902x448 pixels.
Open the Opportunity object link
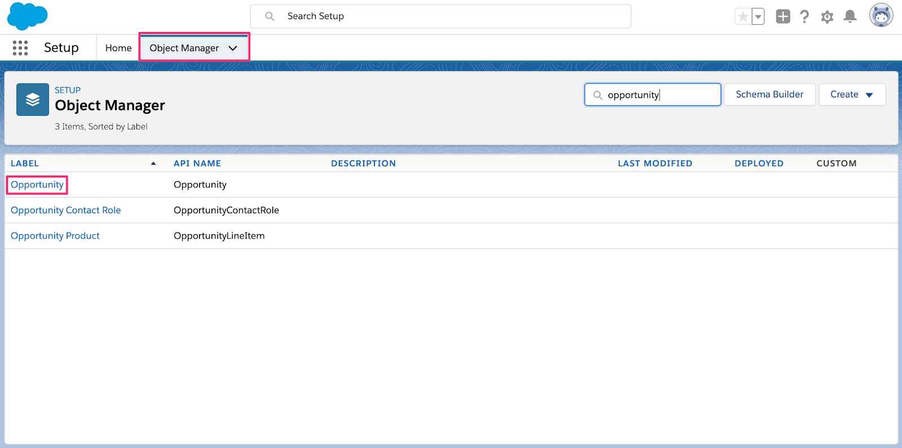click(x=37, y=185)
